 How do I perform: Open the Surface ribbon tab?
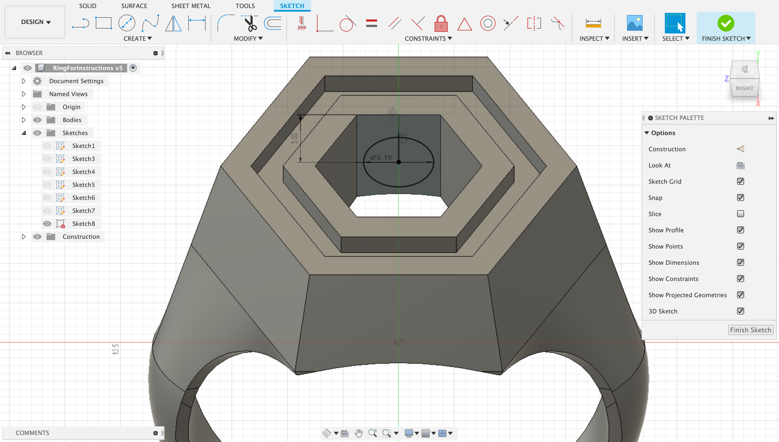[x=134, y=6]
